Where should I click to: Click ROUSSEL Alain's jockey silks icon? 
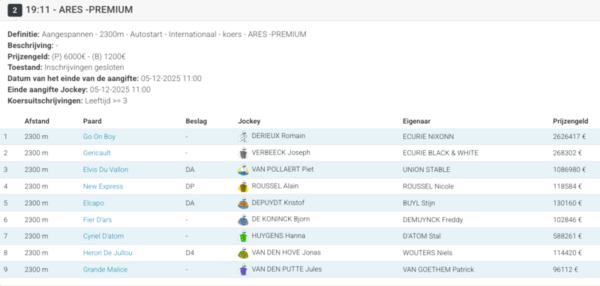243,186
